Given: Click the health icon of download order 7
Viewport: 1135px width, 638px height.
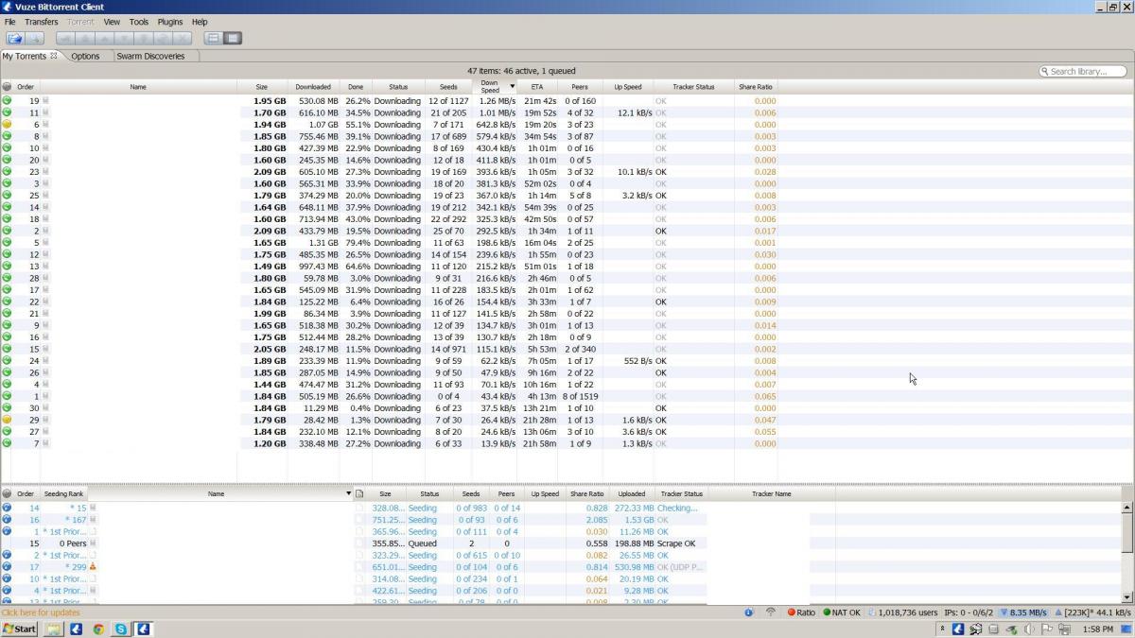Looking at the screenshot, I should click(x=7, y=443).
